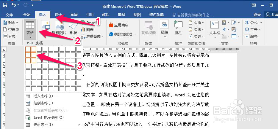Click the date and time icon in 文本 group
The width and height of the screenshot is (278, 129).
[234, 30]
